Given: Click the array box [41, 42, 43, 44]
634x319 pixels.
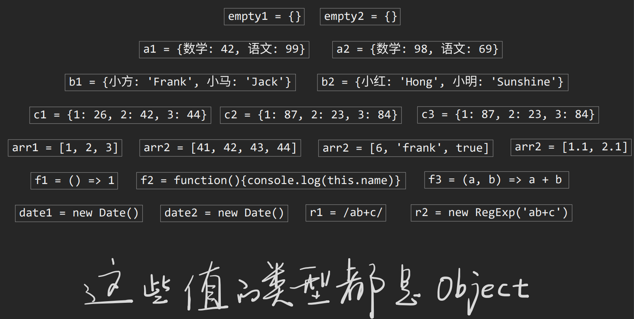Looking at the screenshot, I should click(x=220, y=148).
